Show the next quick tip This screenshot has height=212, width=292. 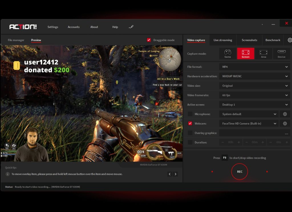point(176,174)
